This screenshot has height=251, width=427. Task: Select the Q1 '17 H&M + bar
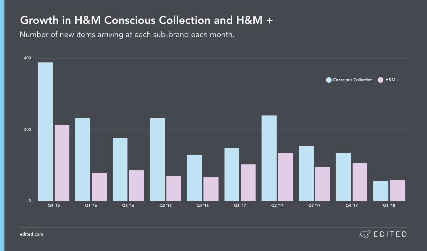click(x=248, y=183)
